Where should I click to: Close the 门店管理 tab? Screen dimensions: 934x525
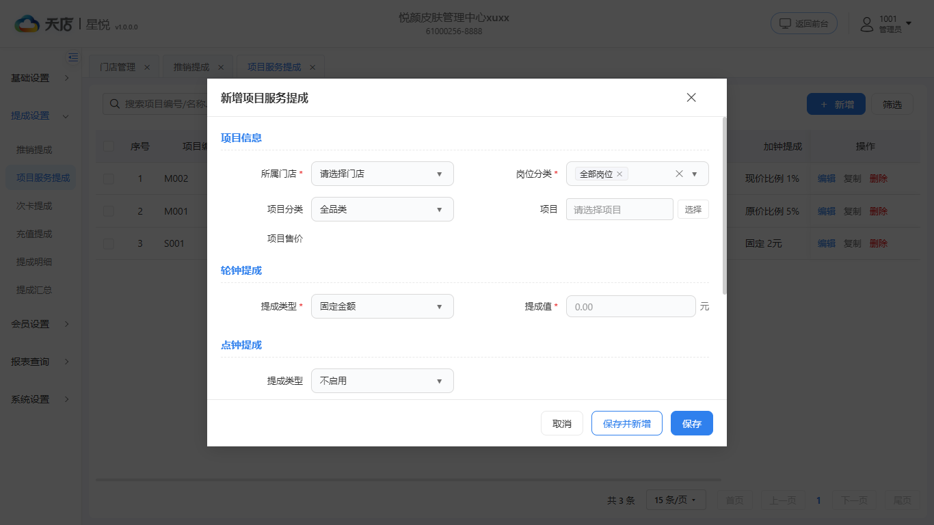[x=147, y=67]
